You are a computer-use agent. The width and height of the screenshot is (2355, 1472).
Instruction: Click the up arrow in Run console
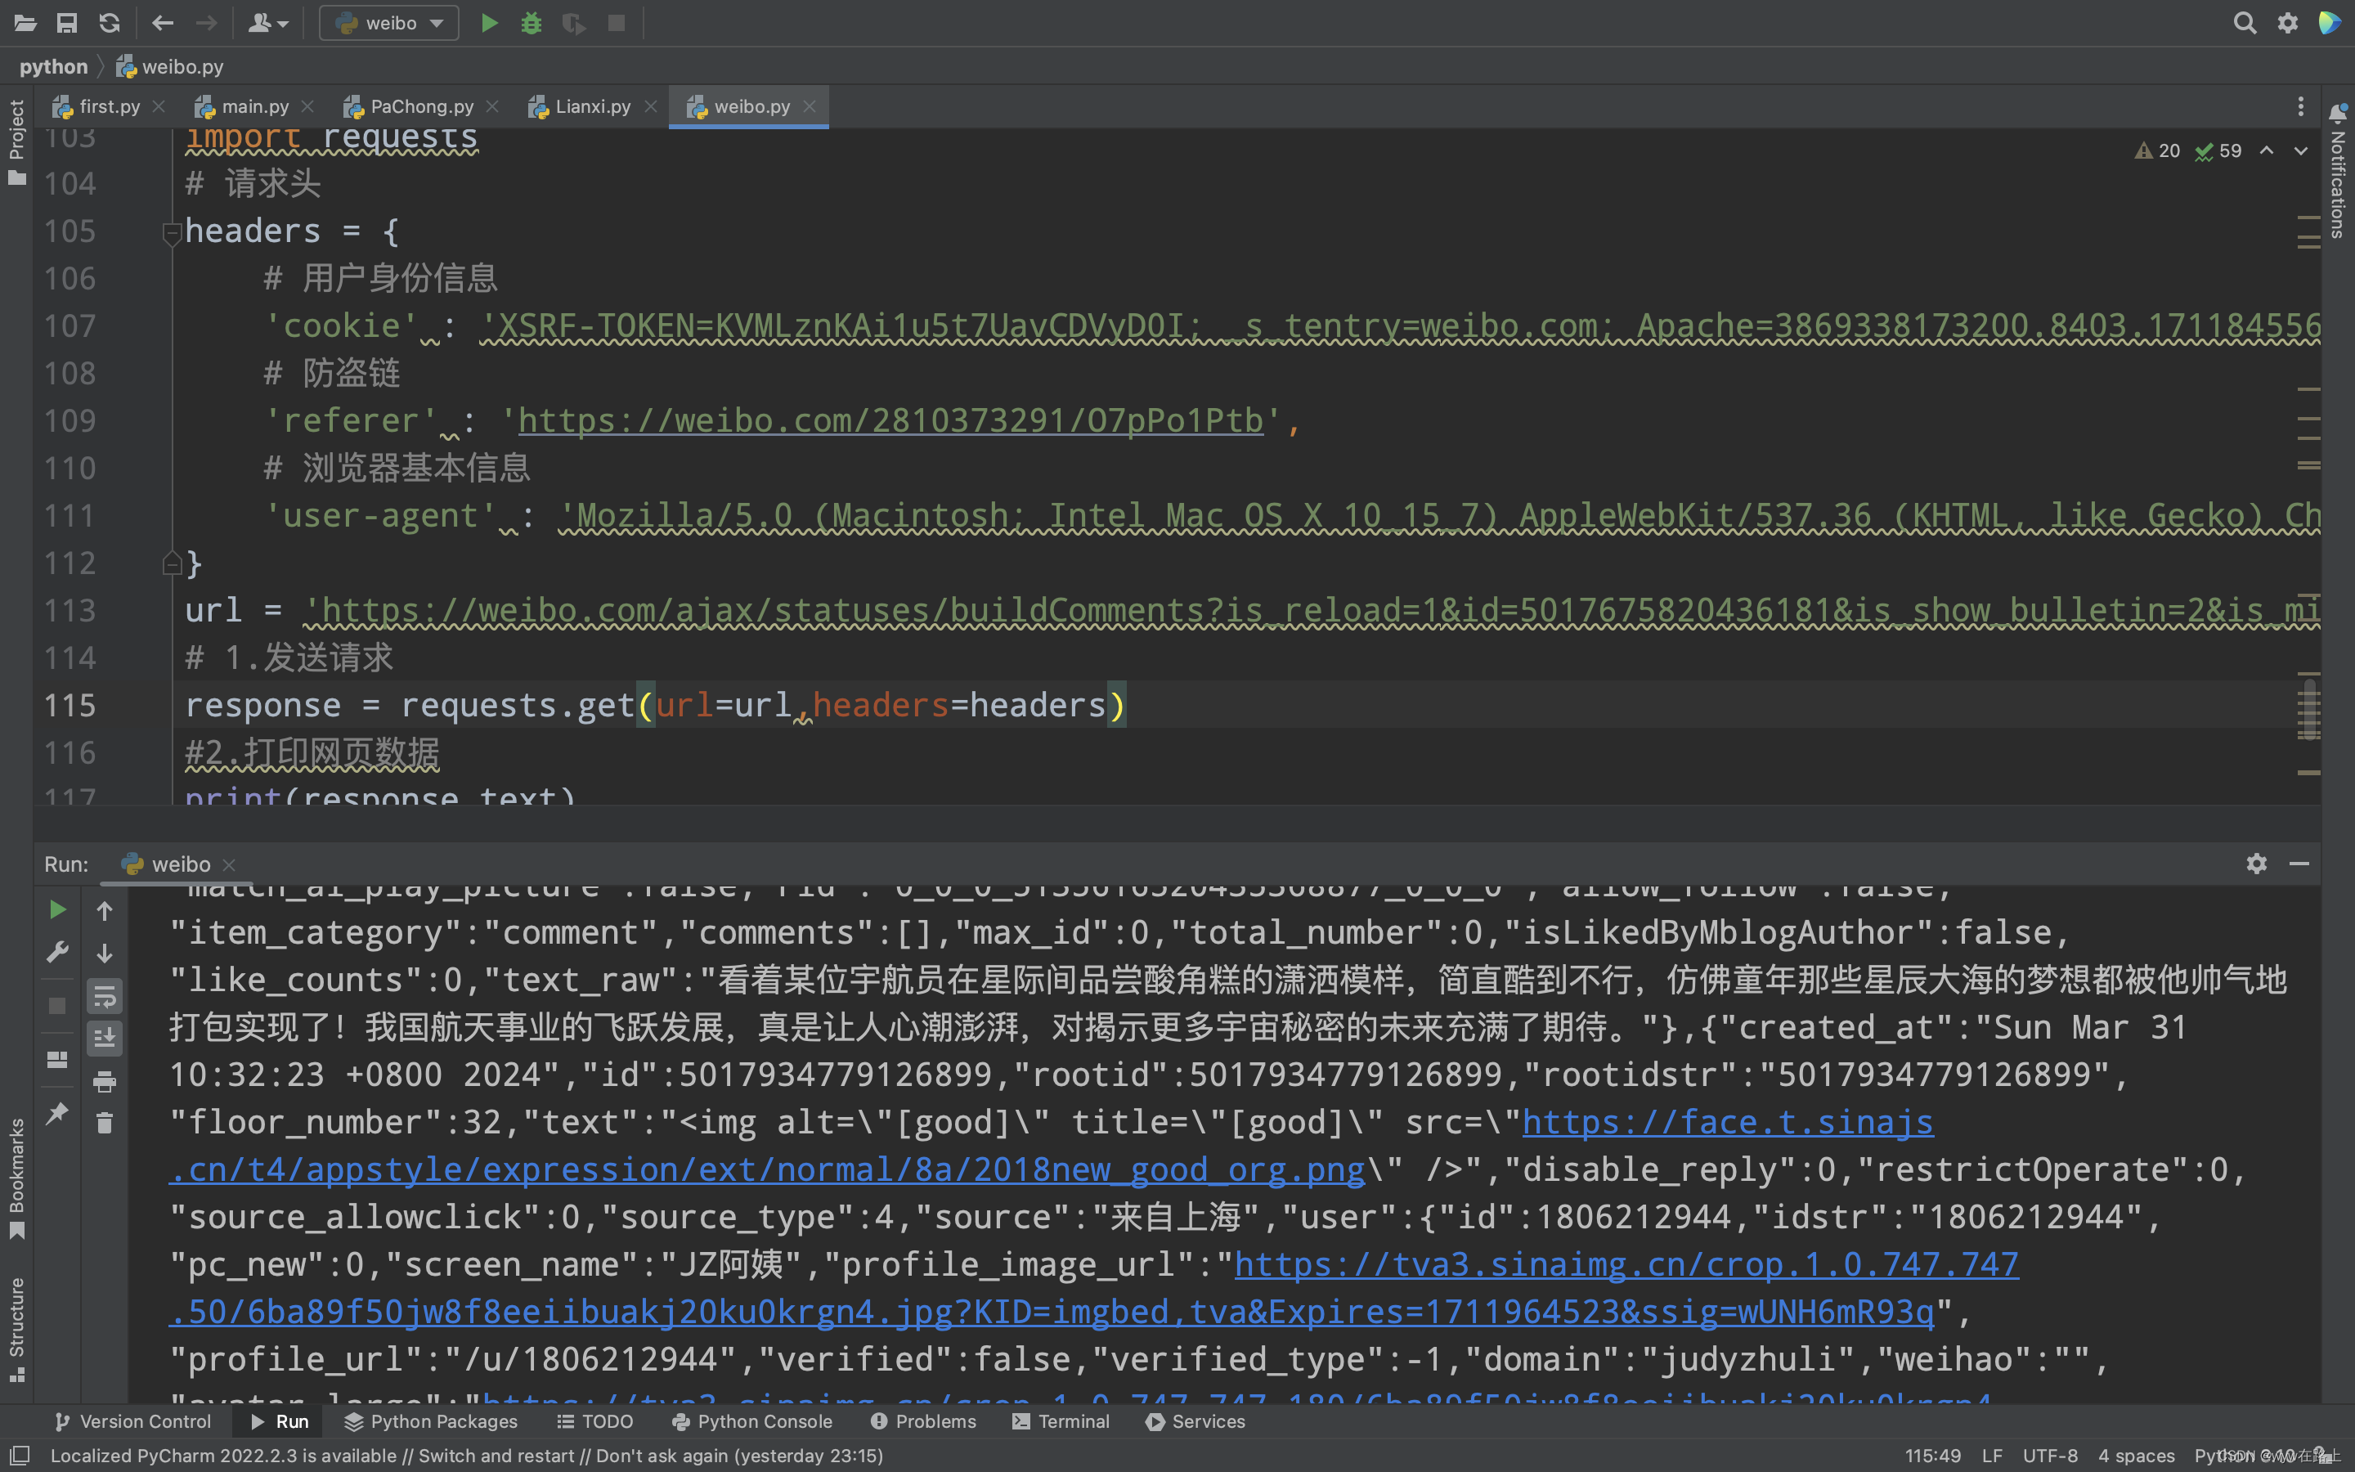[x=105, y=910]
